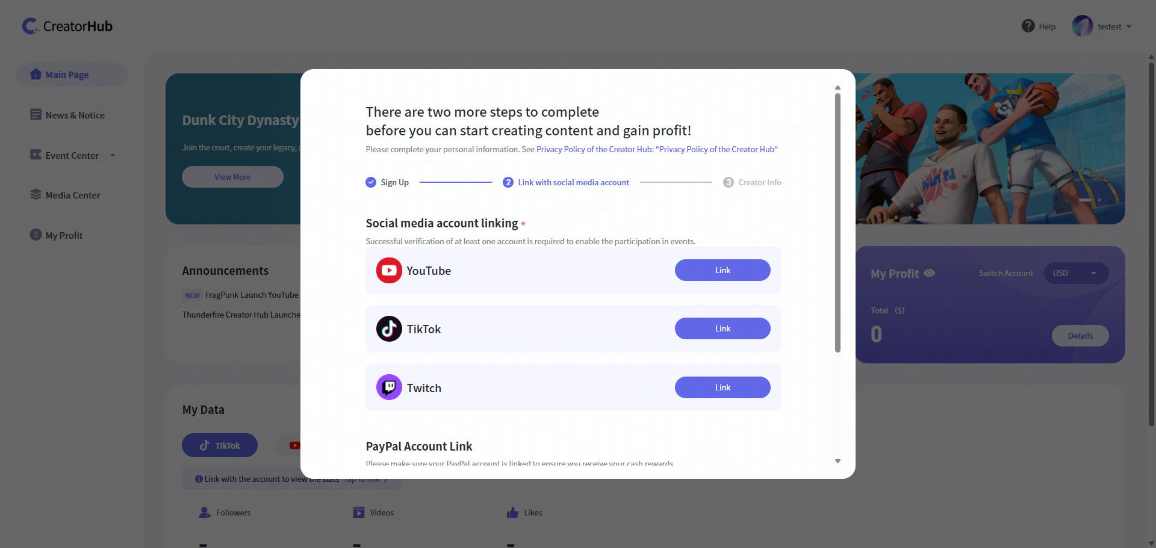The height and width of the screenshot is (548, 1156).
Task: Open the USD currency dropdown
Action: click(x=1076, y=273)
